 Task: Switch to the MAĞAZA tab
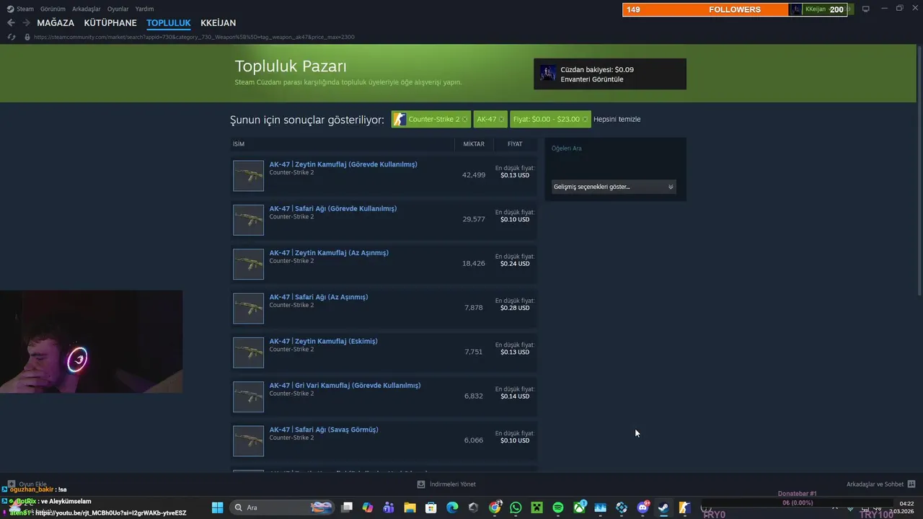coord(56,23)
